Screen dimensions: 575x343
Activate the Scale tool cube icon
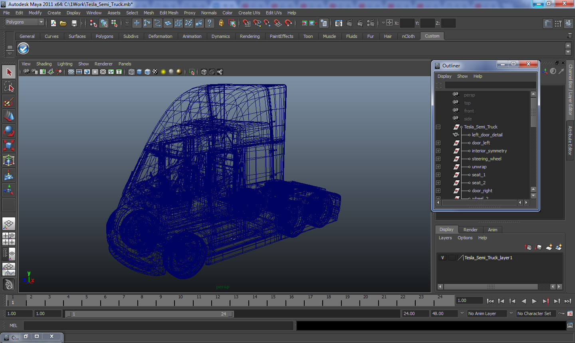click(x=9, y=146)
